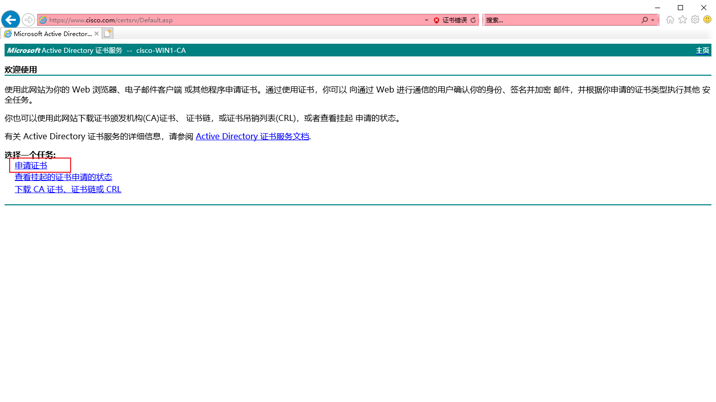Open Active Directory 证书服务文档 link

tap(252, 136)
